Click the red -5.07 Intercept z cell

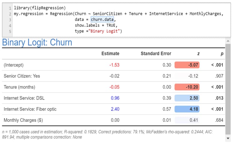187,65
